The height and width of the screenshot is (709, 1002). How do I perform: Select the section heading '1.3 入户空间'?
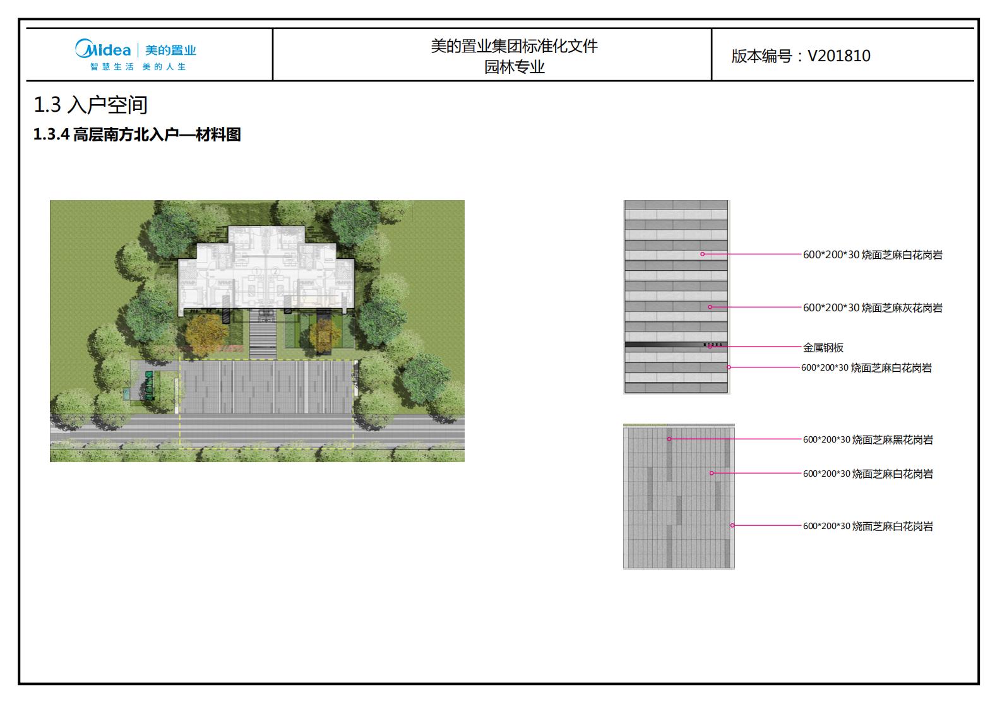[x=90, y=105]
